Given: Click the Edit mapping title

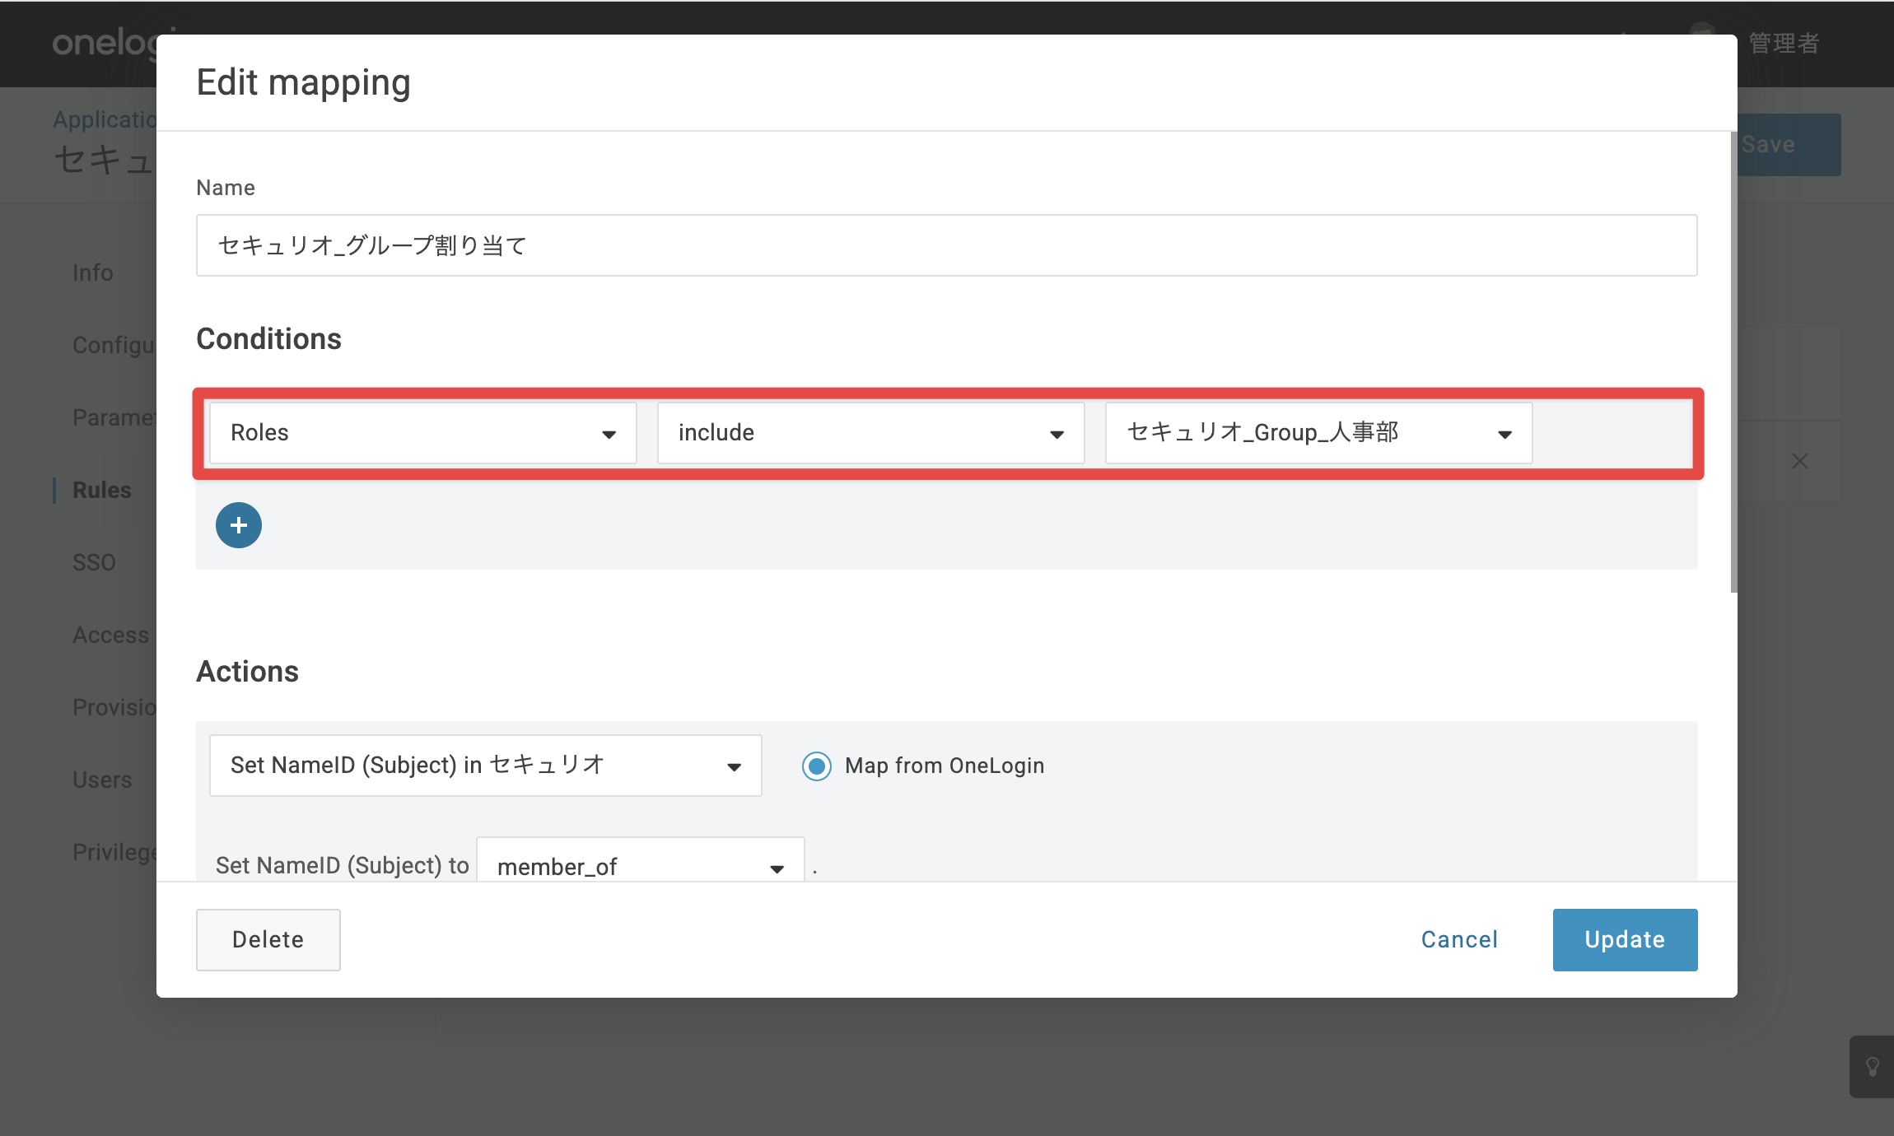Looking at the screenshot, I should point(303,83).
